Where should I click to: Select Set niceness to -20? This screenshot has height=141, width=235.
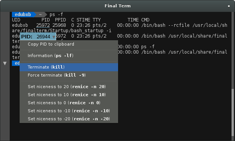(x=69, y=119)
